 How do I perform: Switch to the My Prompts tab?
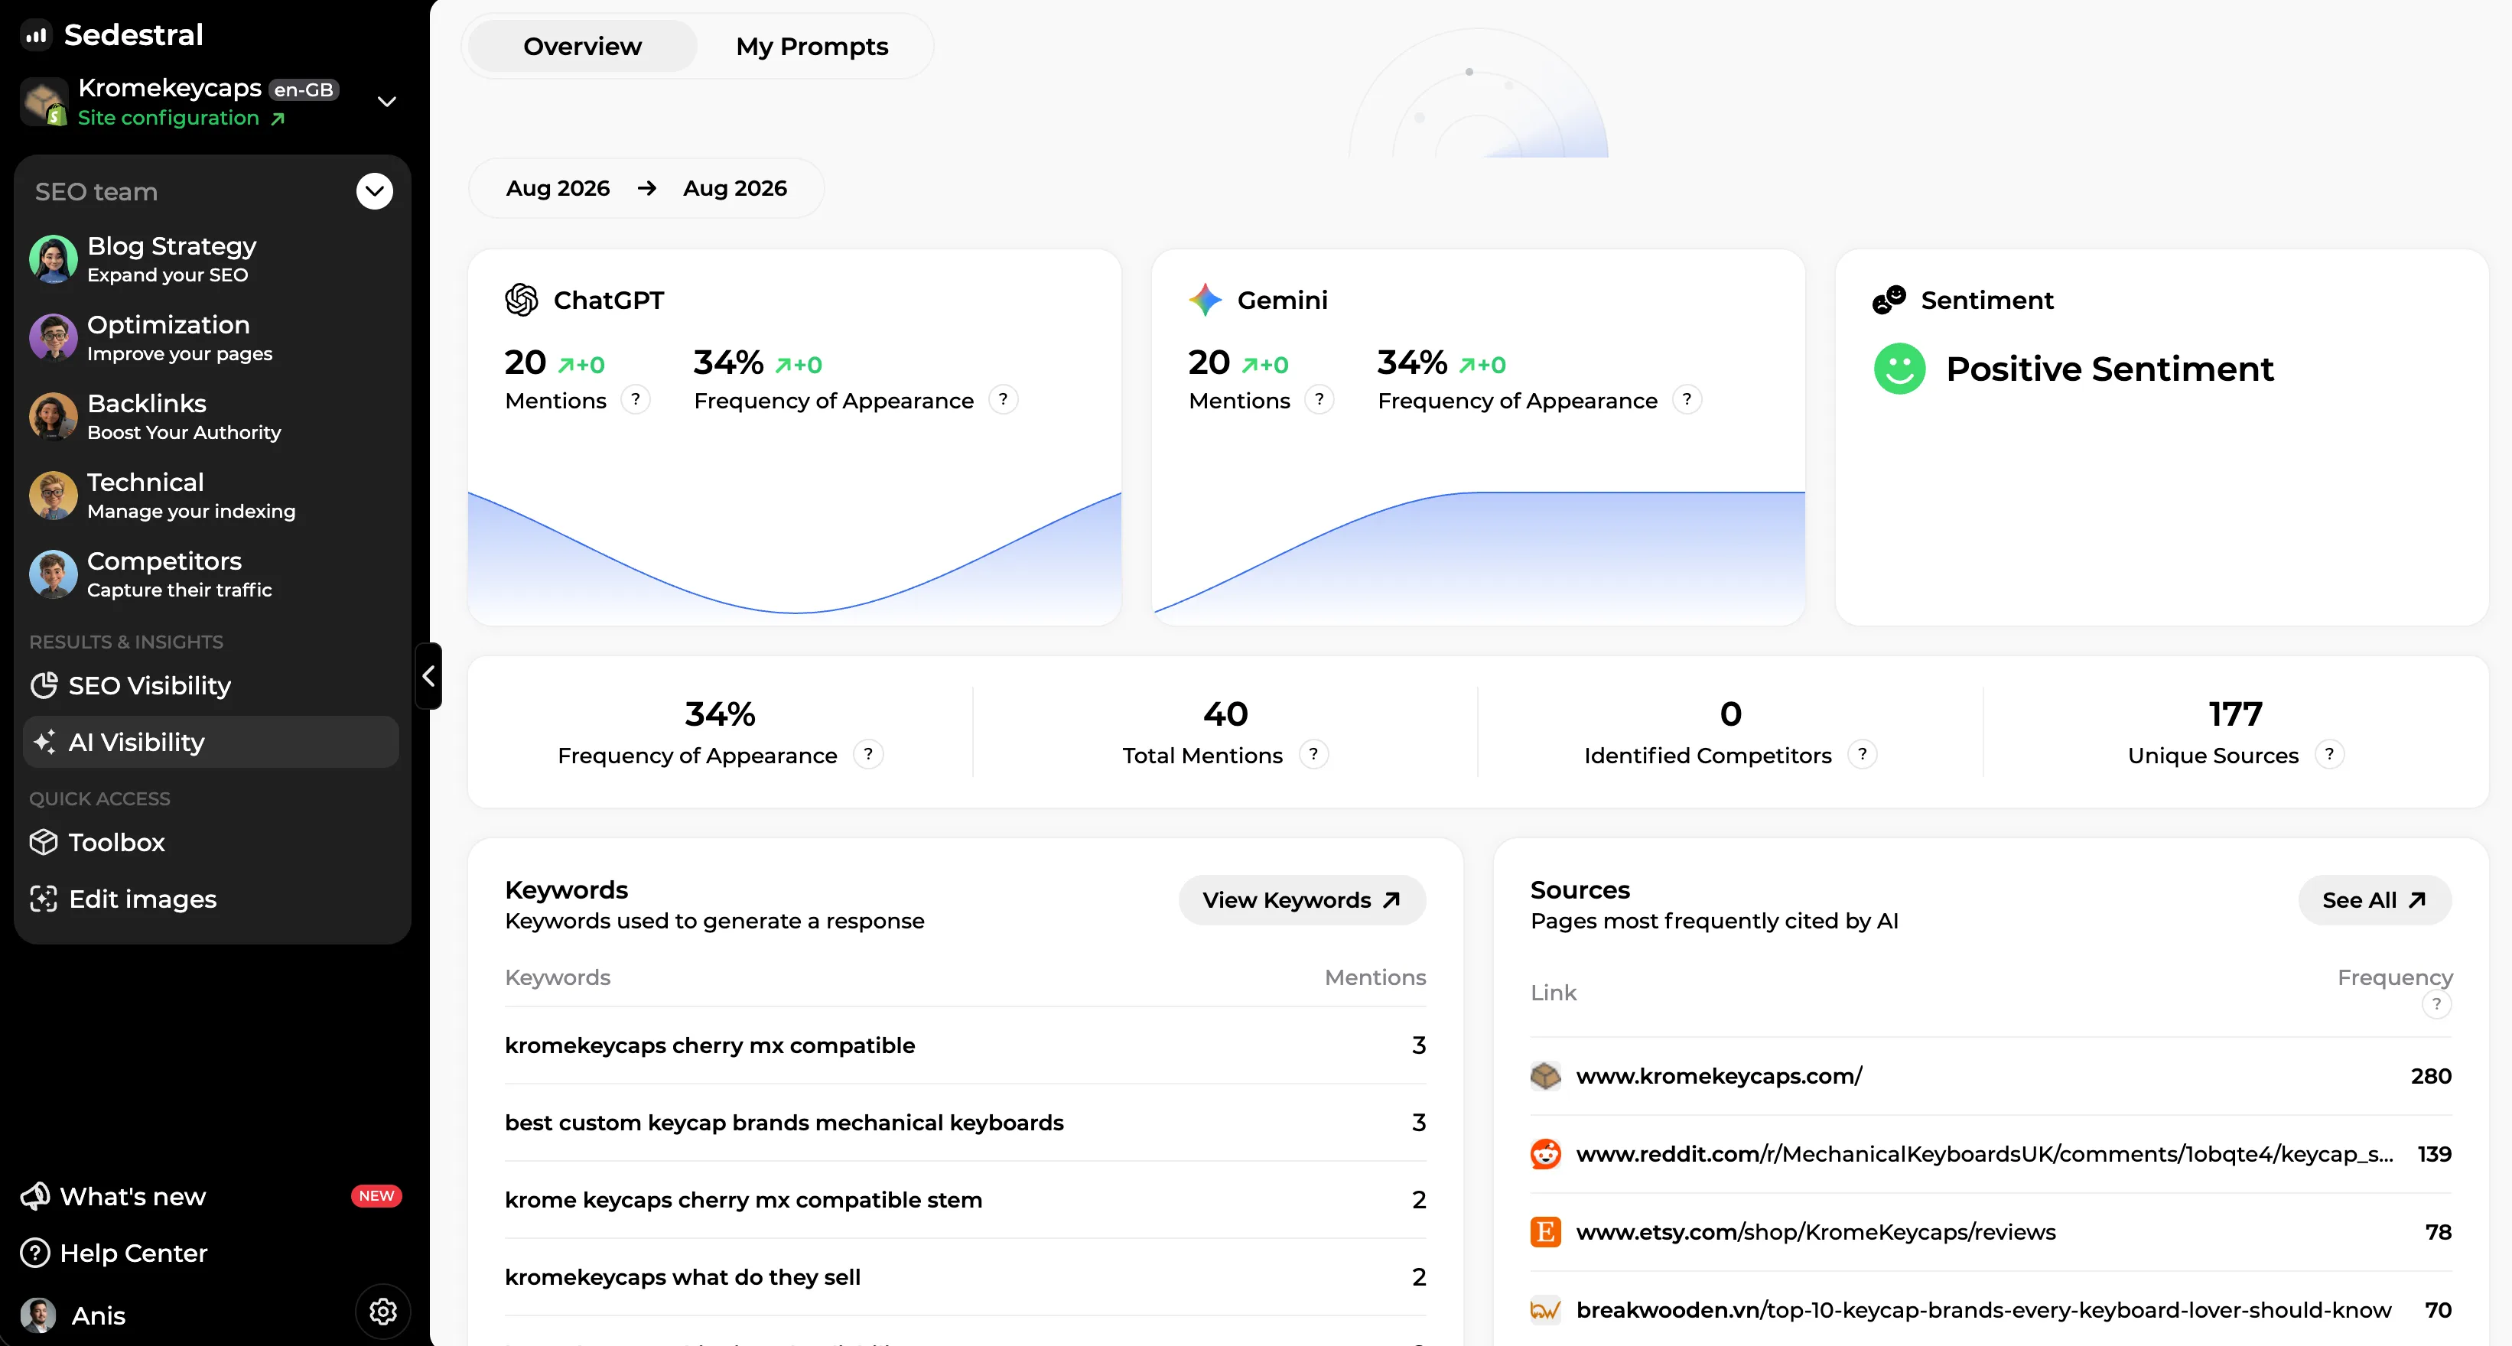tap(812, 46)
